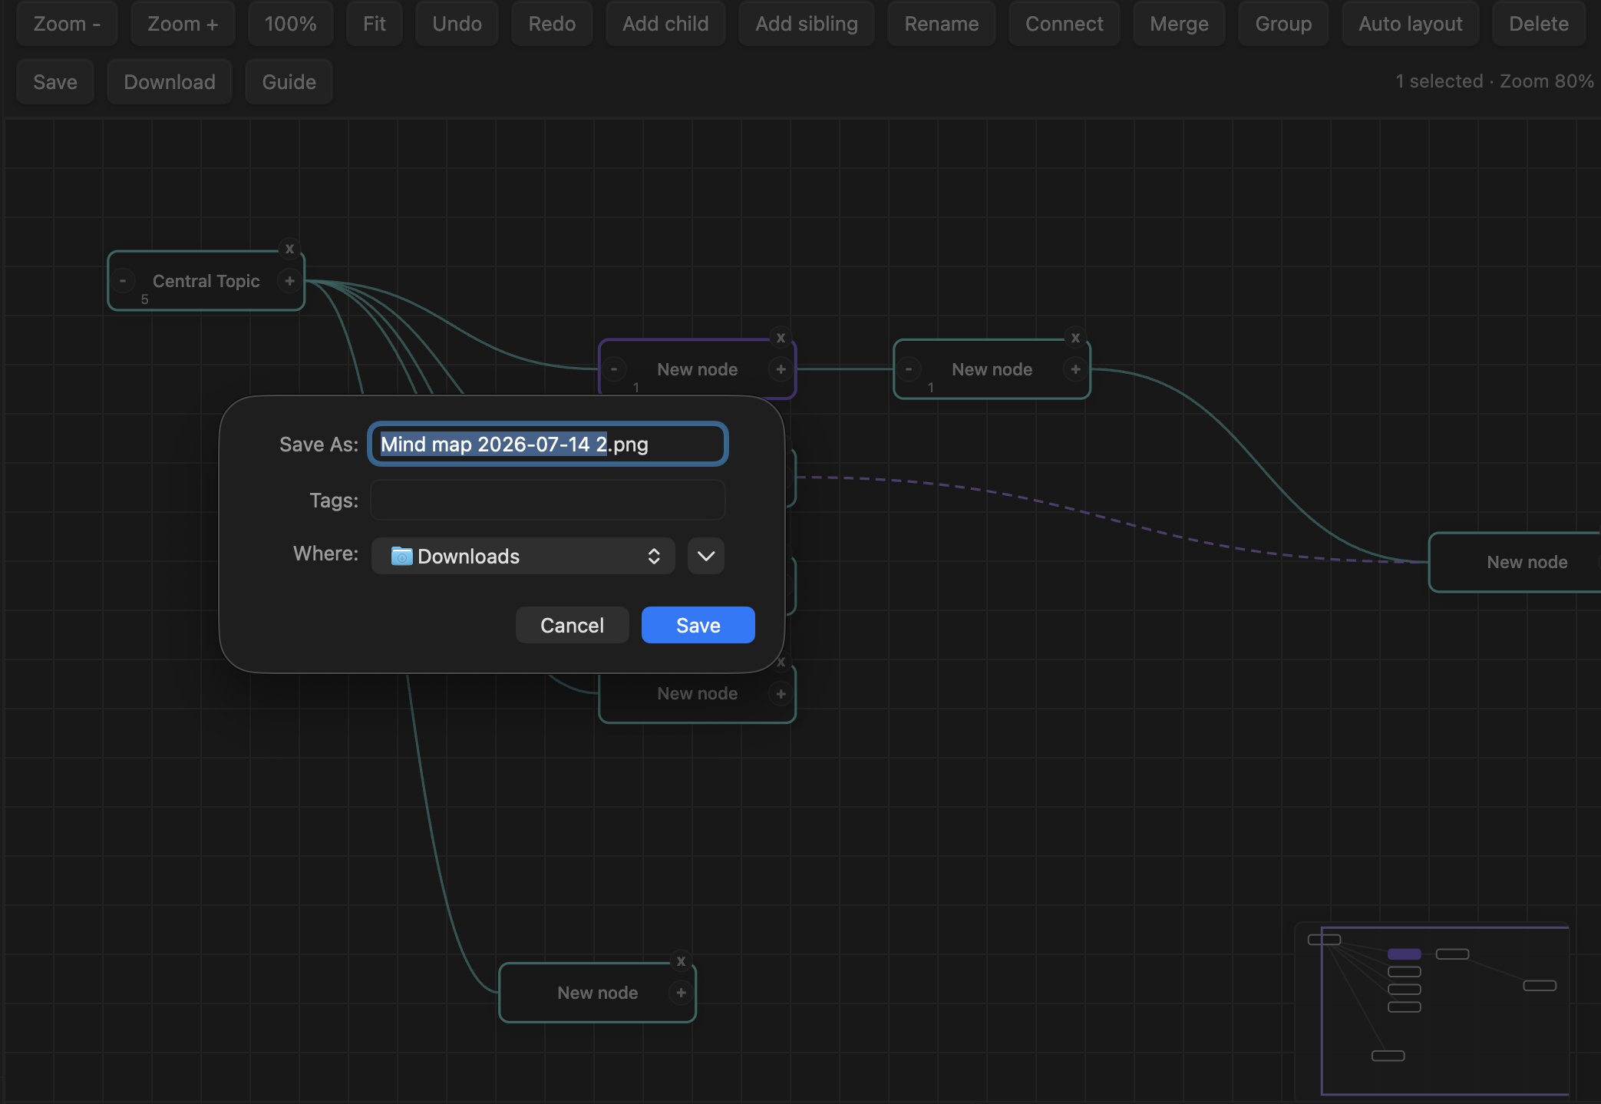The width and height of the screenshot is (1601, 1104).
Task: Close the bottom-most New node via x
Action: click(682, 961)
